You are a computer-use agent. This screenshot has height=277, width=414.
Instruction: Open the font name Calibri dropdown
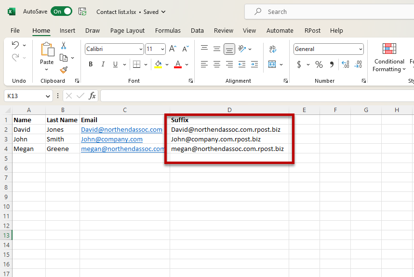[x=141, y=49]
